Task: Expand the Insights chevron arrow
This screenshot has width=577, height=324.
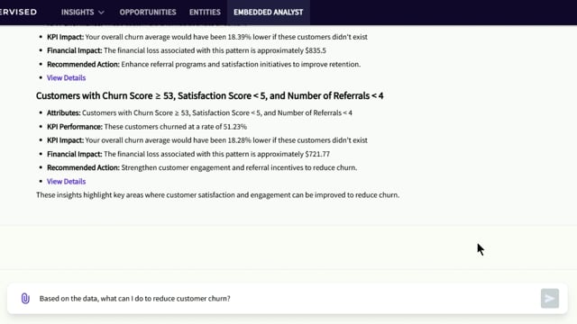Action: (x=101, y=13)
